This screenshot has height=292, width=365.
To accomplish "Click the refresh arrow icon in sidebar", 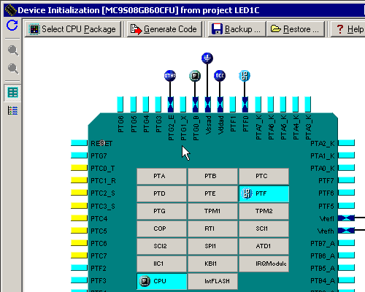I will pos(12,26).
